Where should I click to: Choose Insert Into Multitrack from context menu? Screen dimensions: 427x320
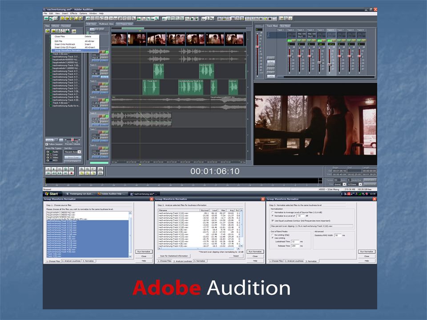pyautogui.click(x=75, y=44)
